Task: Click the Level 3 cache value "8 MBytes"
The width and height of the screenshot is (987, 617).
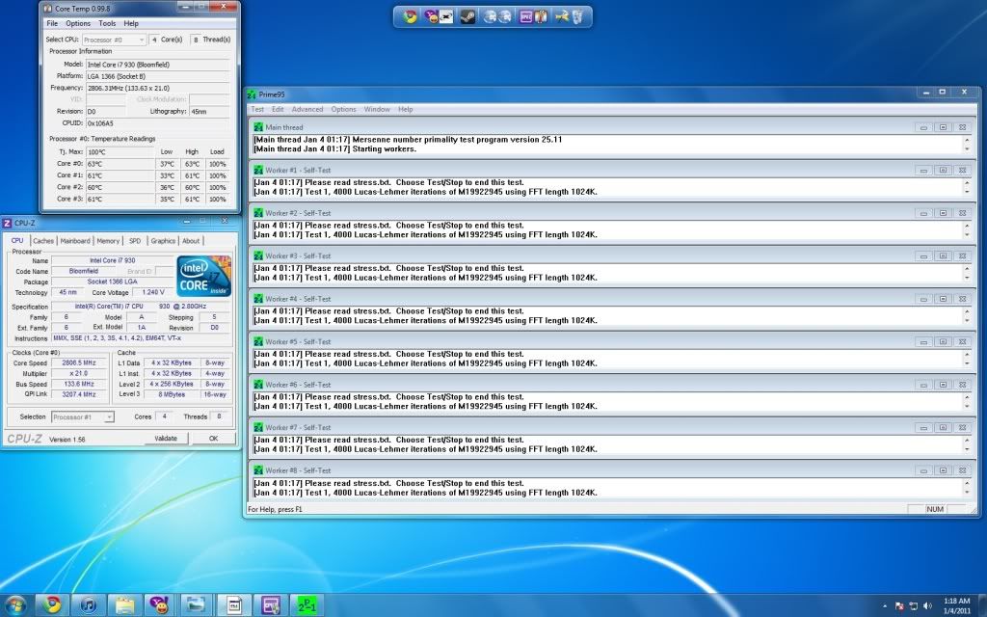Action: pos(172,394)
